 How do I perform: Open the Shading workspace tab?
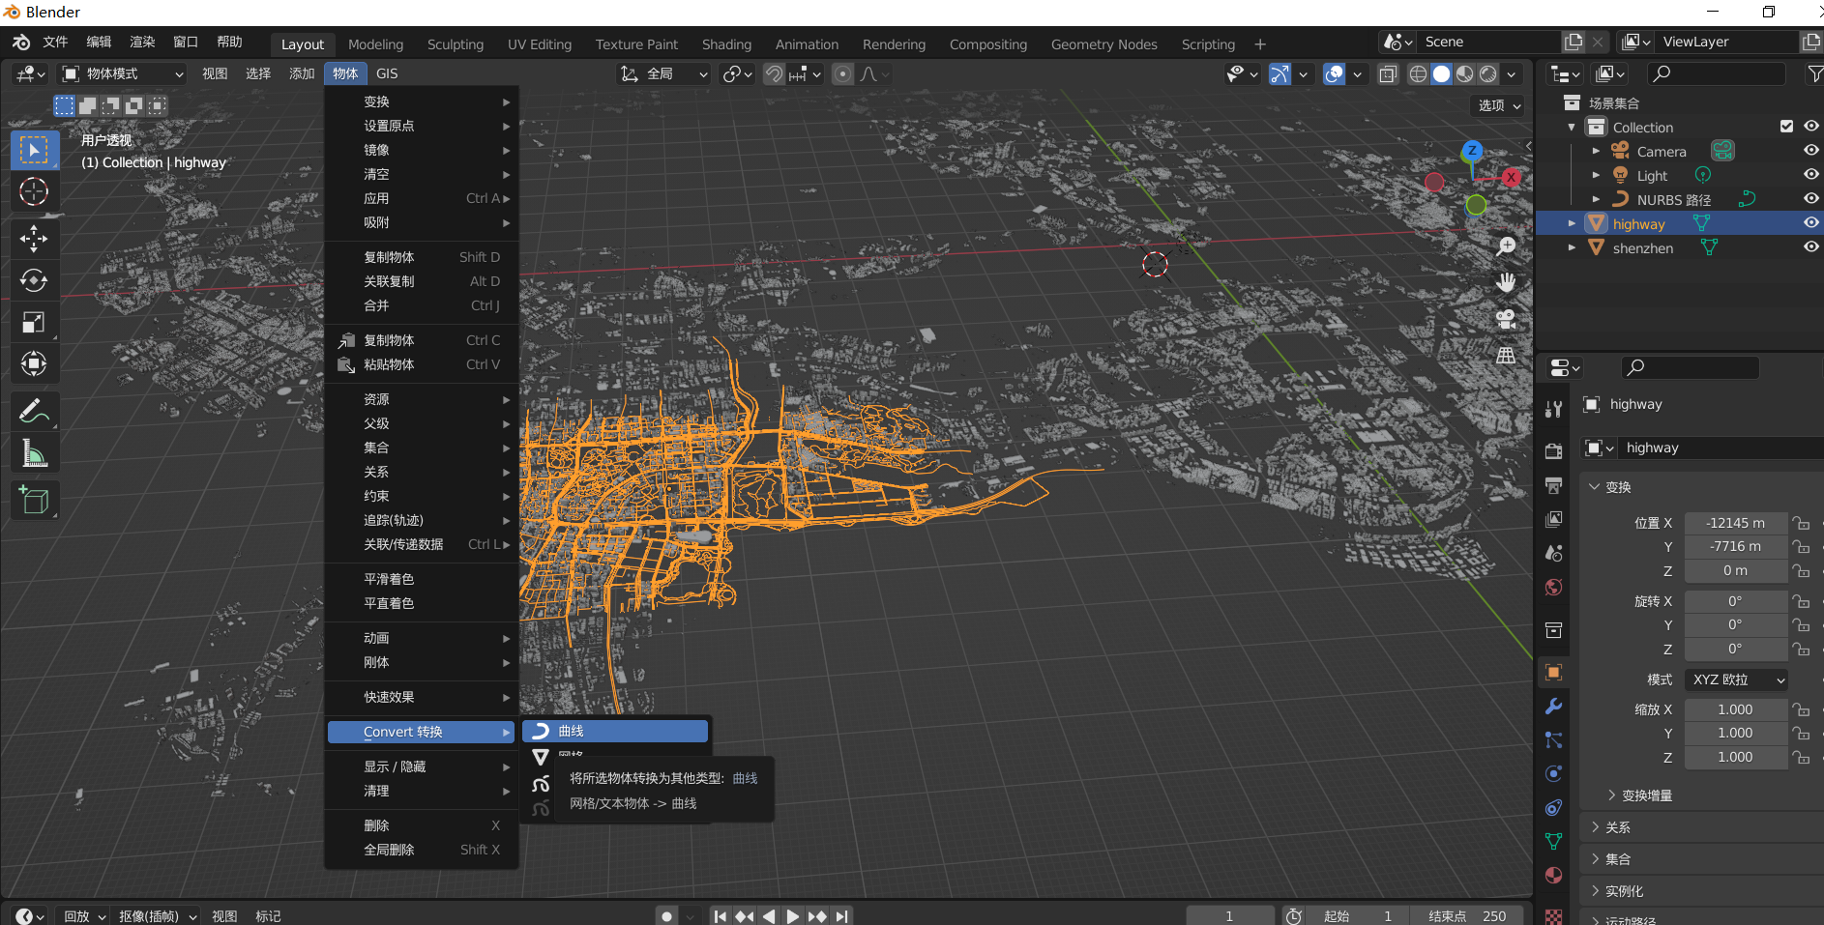click(726, 44)
